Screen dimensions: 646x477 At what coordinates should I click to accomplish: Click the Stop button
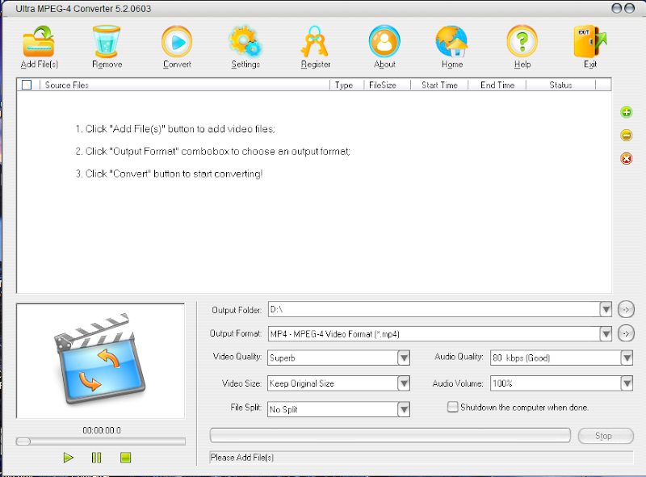[x=606, y=436]
